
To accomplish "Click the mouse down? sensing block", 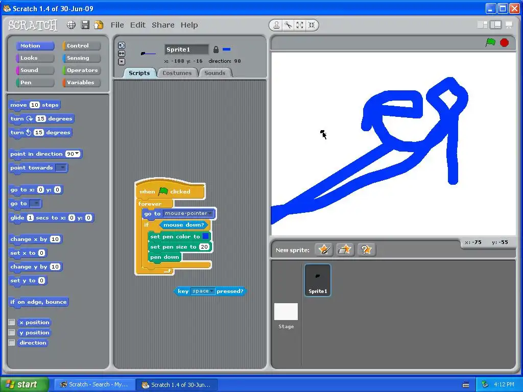I will (x=183, y=225).
